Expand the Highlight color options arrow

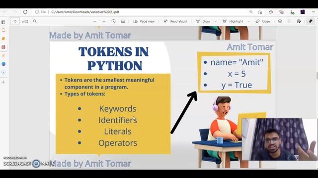point(248,21)
